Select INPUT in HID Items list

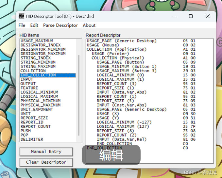click(48, 79)
